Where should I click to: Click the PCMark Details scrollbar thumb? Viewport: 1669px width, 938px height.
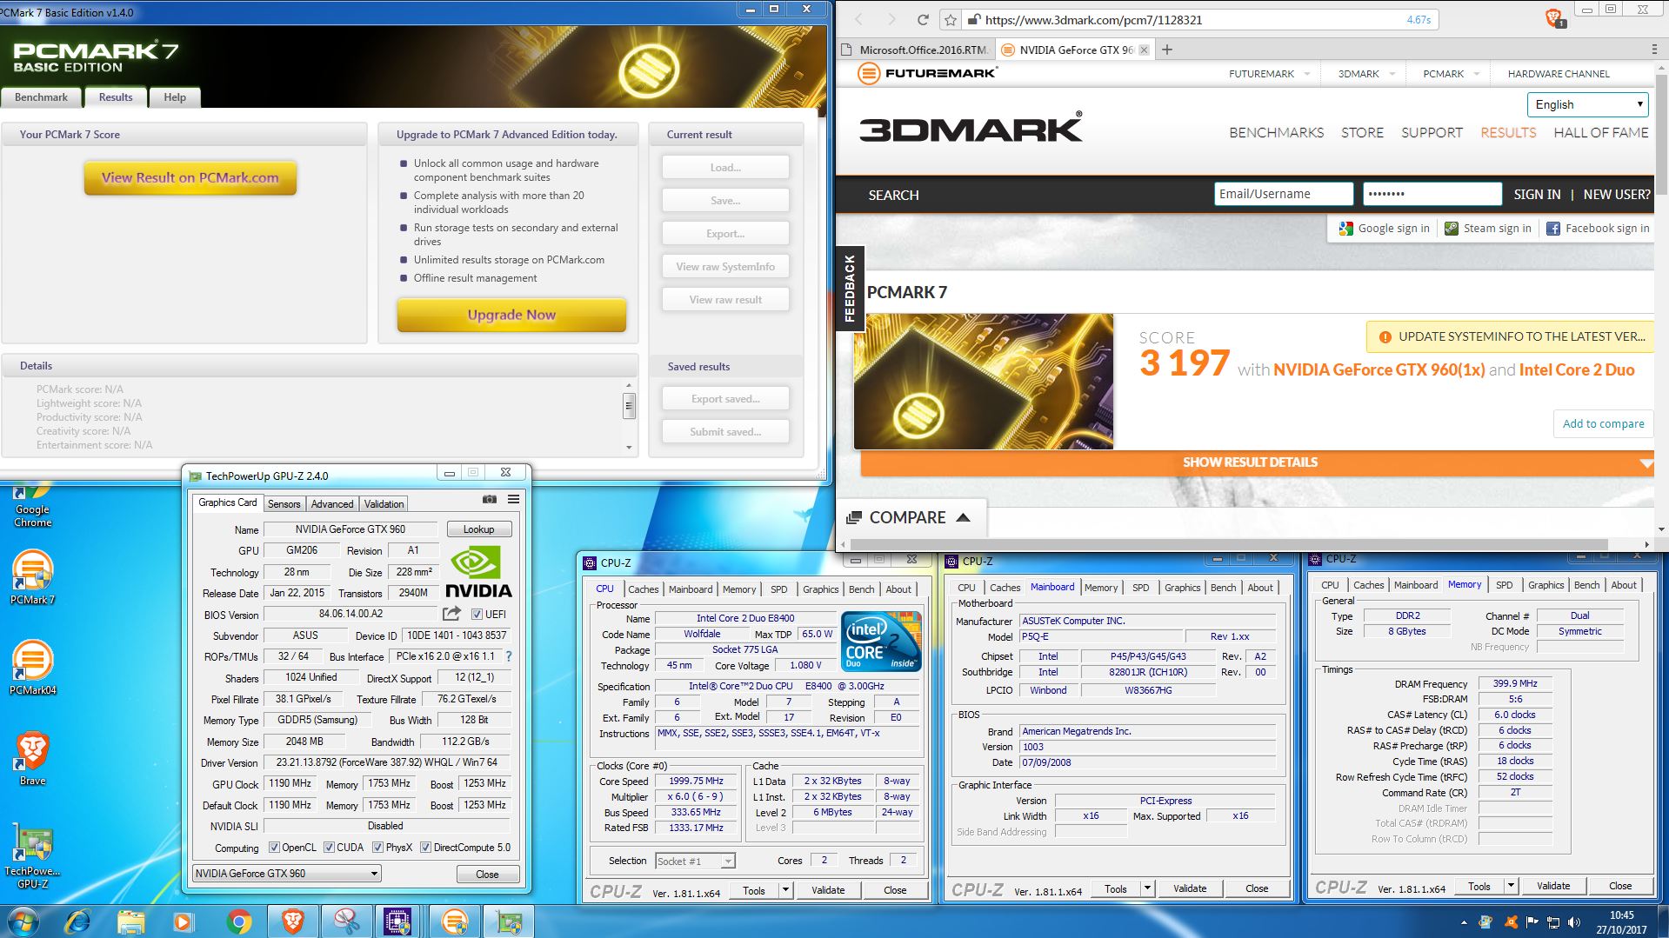point(629,405)
